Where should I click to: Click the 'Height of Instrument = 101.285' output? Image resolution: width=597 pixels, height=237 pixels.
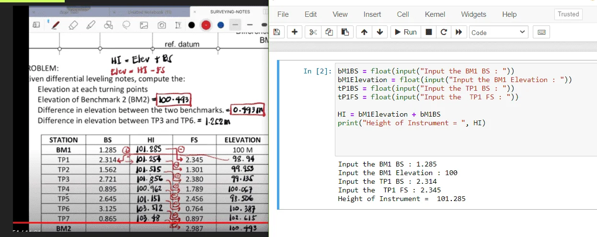pyautogui.click(x=402, y=199)
